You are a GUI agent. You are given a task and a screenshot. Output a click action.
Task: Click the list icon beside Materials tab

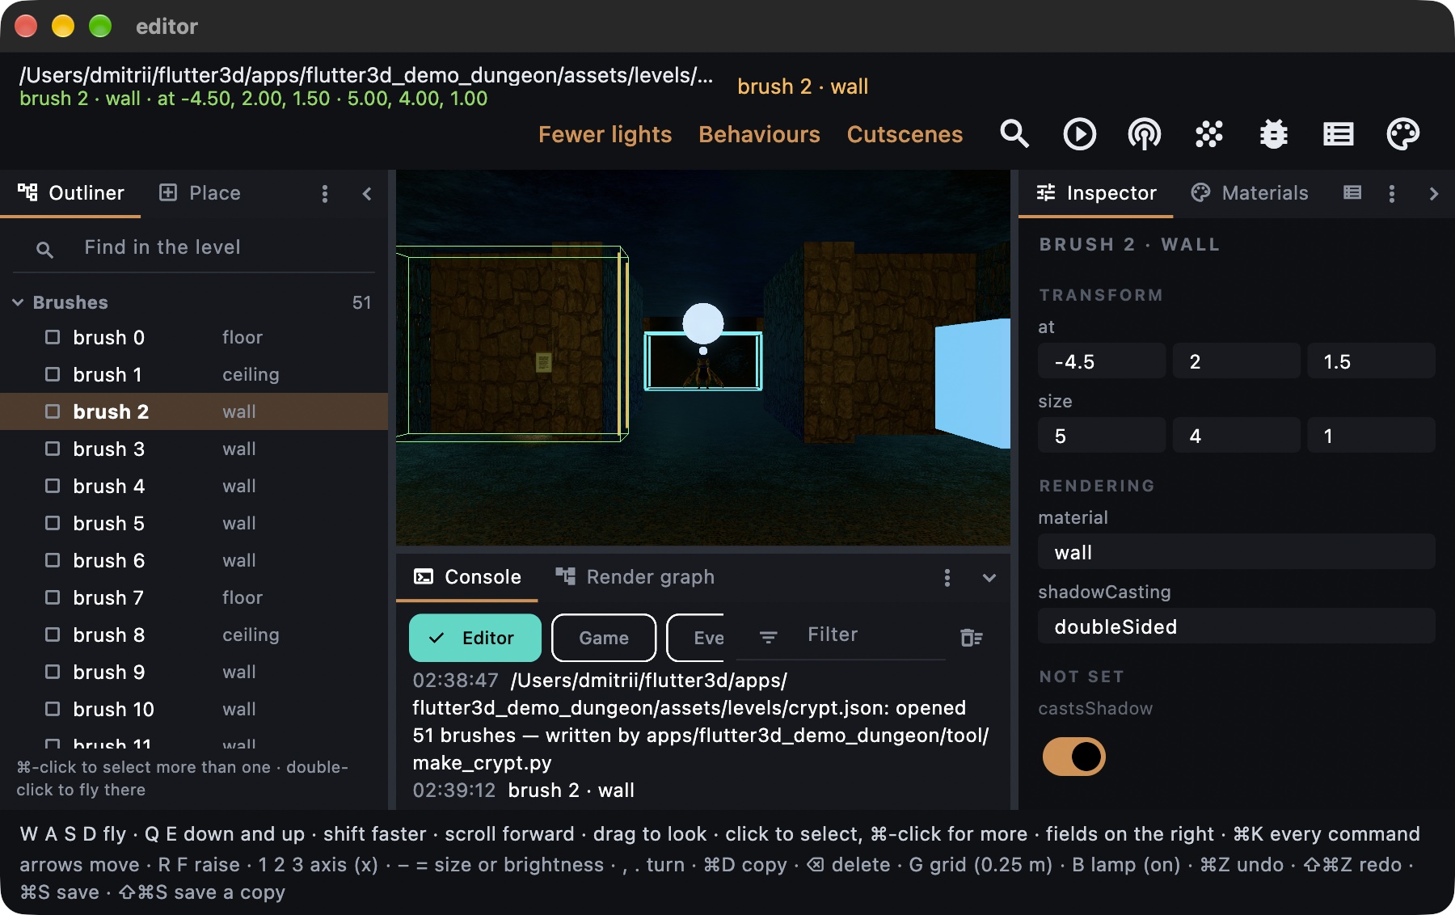click(x=1352, y=192)
